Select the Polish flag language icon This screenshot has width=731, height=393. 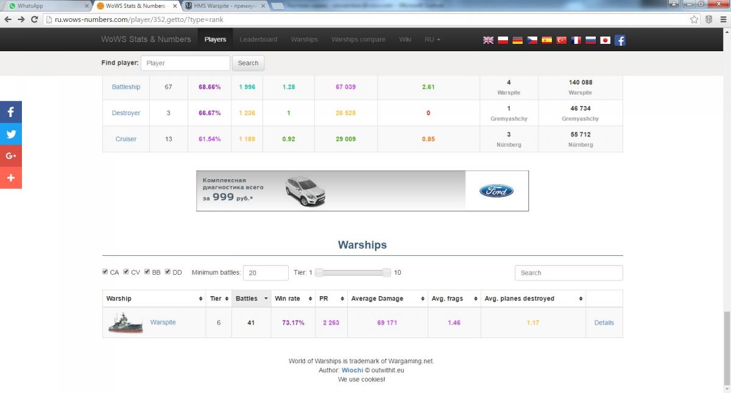pos(503,40)
